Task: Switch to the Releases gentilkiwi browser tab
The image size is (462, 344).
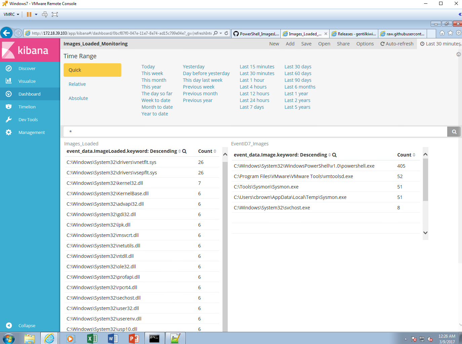Action: 354,34
